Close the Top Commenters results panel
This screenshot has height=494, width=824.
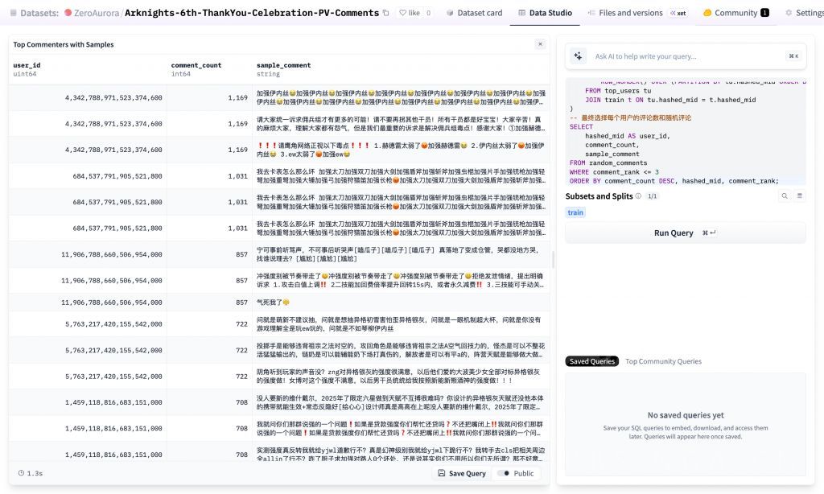(540, 44)
